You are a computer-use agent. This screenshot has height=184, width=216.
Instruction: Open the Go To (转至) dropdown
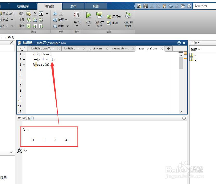[x=66, y=20]
